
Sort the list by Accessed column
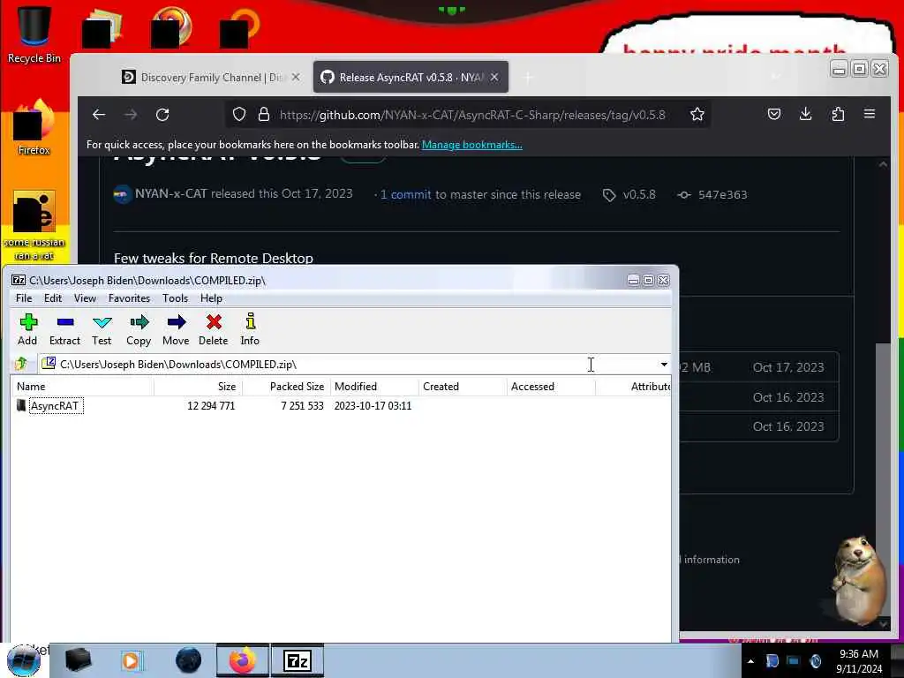tap(551, 387)
